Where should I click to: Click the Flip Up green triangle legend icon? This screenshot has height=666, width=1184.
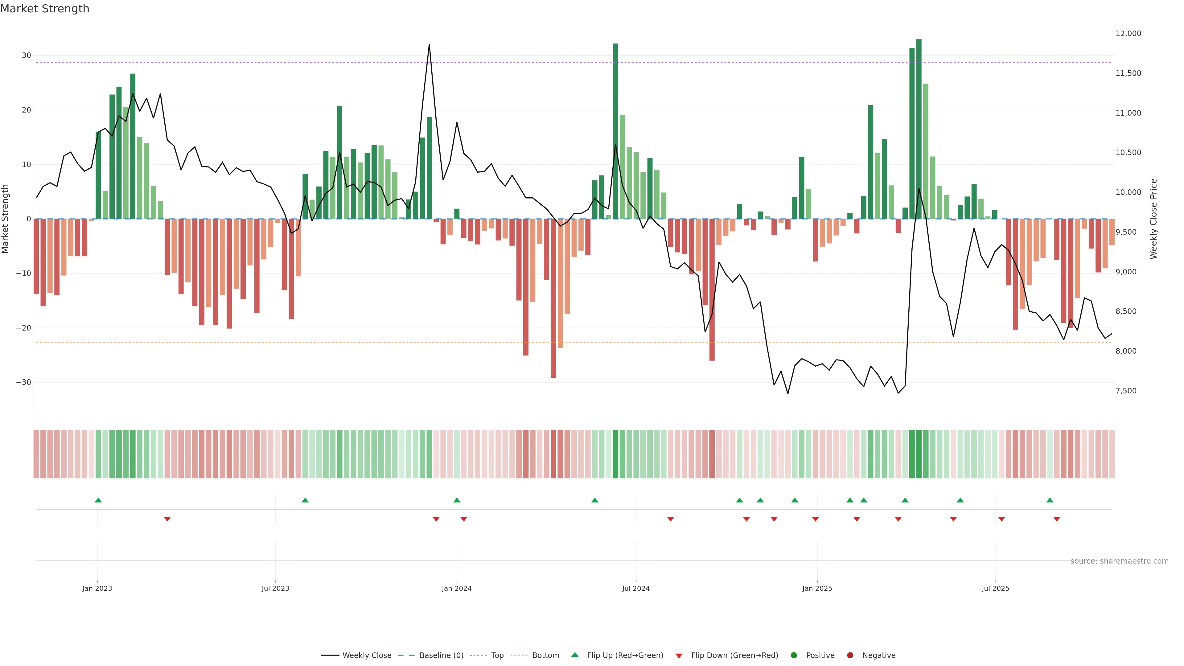click(574, 655)
